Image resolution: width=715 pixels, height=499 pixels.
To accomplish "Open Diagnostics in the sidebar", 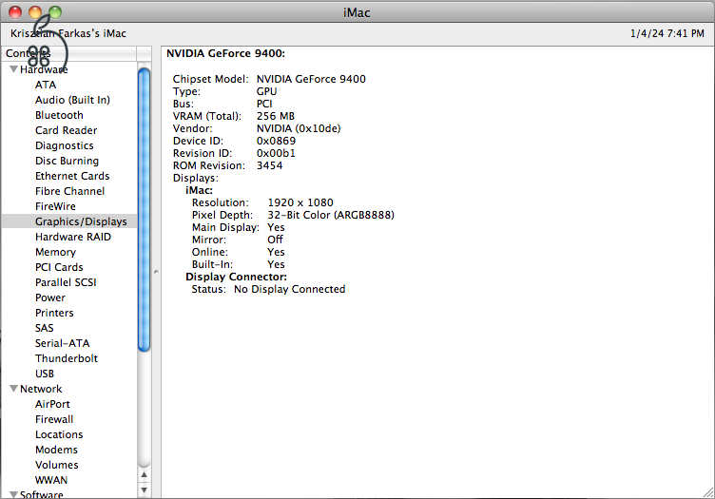I will click(65, 145).
